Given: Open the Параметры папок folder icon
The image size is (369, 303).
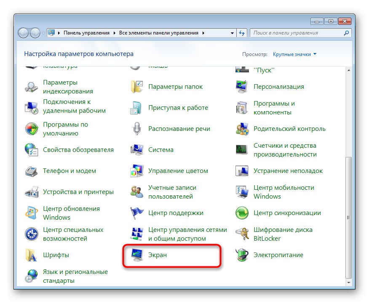Looking at the screenshot, I should 137,87.
